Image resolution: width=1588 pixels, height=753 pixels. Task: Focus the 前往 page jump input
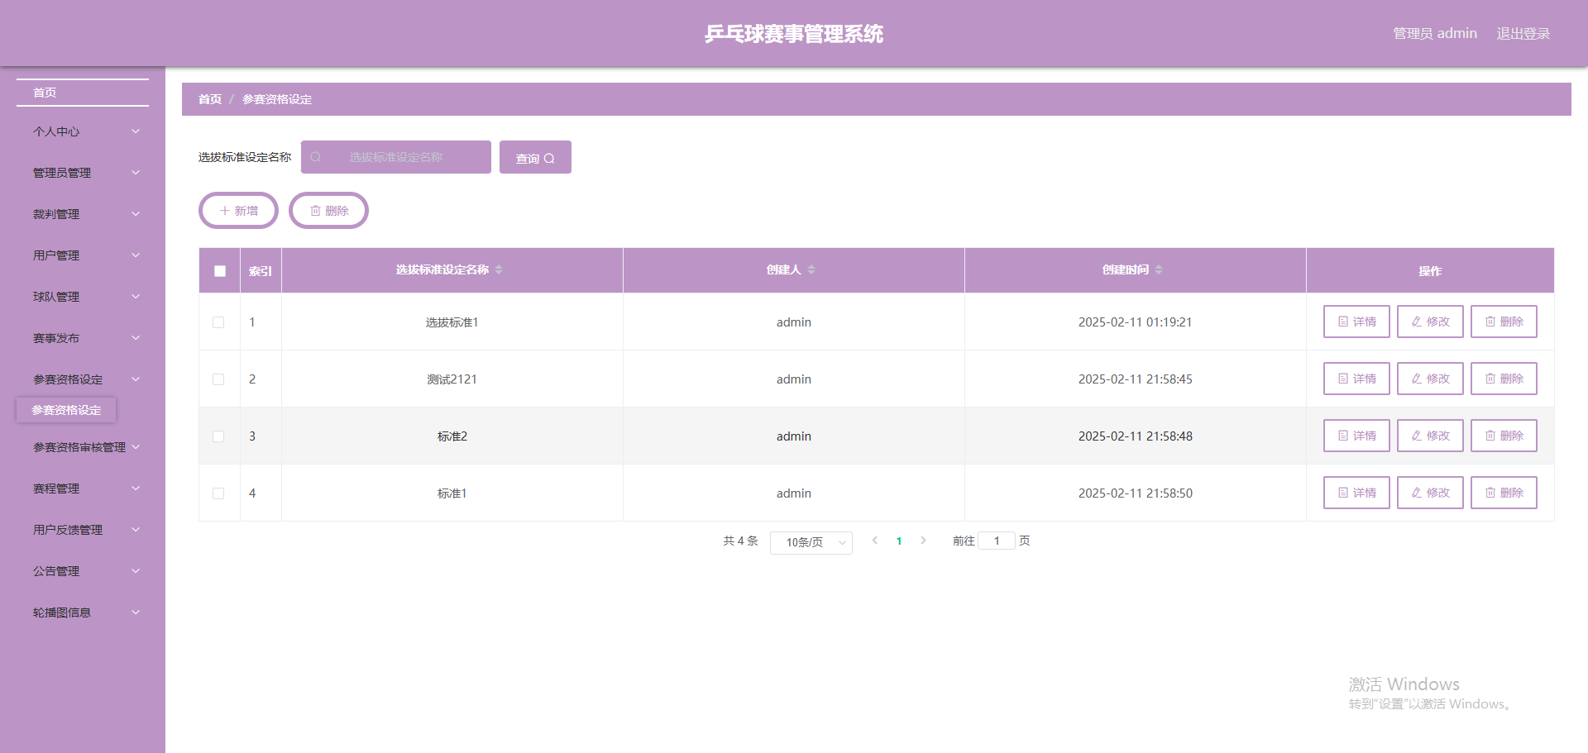(x=997, y=541)
